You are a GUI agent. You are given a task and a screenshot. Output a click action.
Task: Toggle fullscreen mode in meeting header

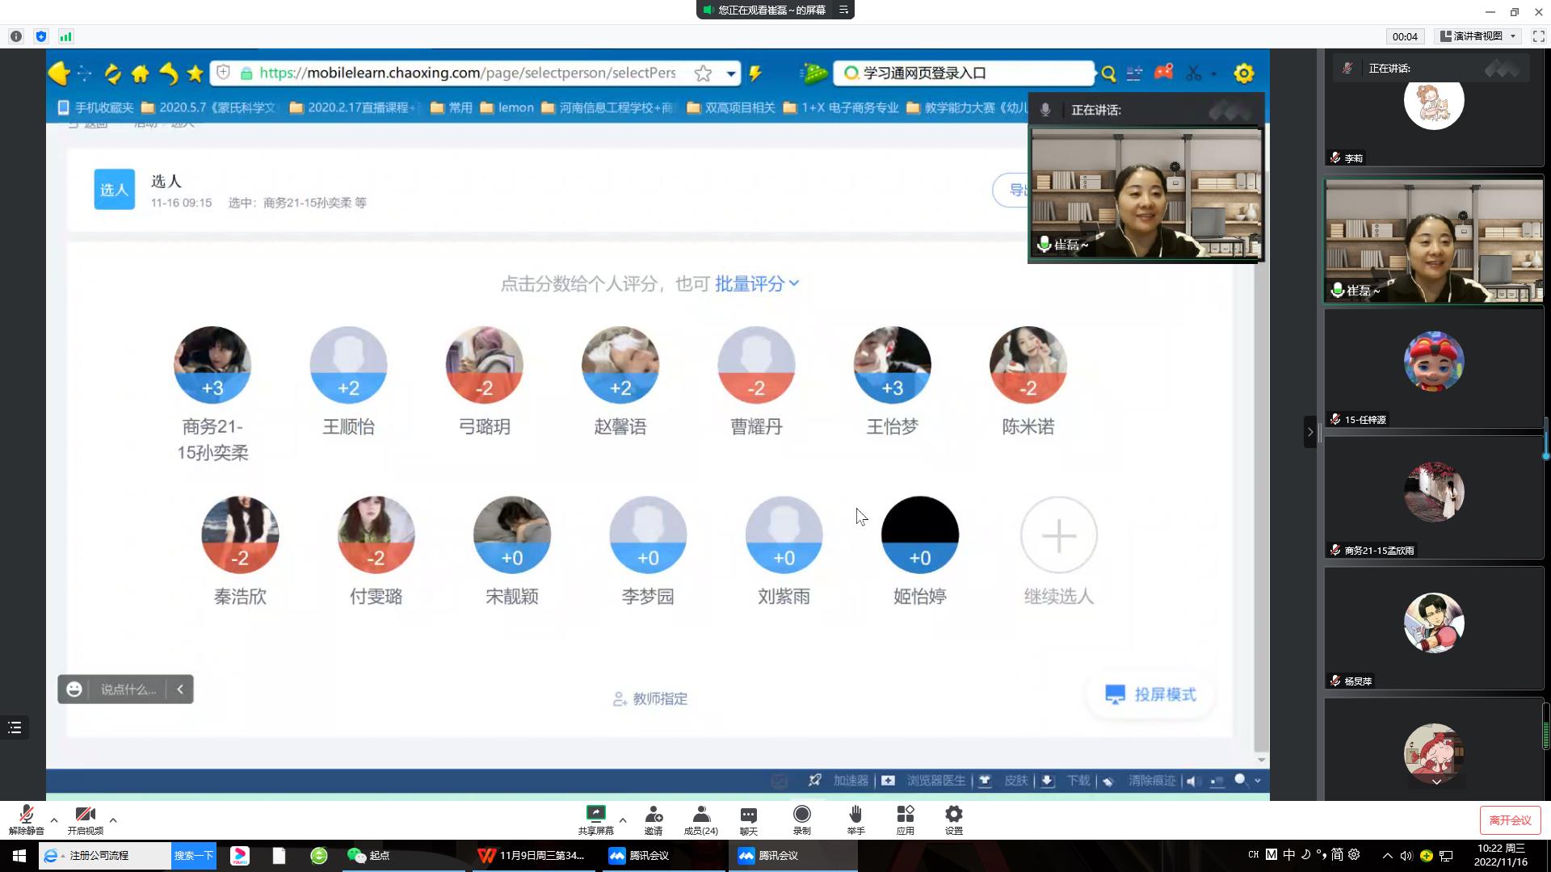1538,36
